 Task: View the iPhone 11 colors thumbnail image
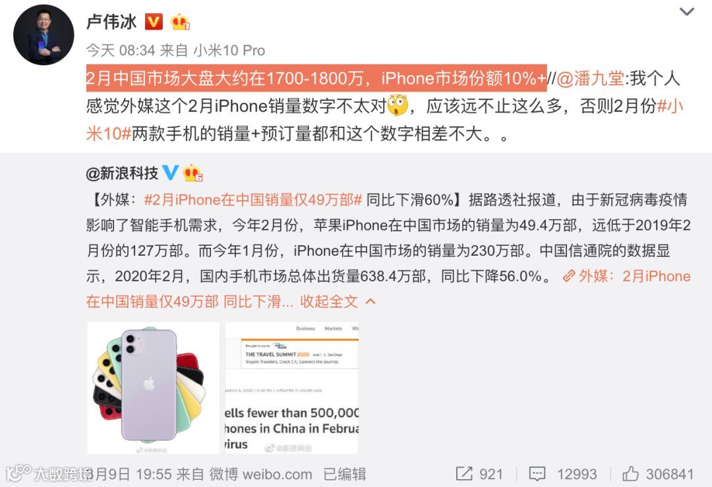coord(153,388)
